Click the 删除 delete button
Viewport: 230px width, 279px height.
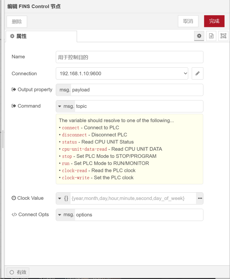pos(17,22)
